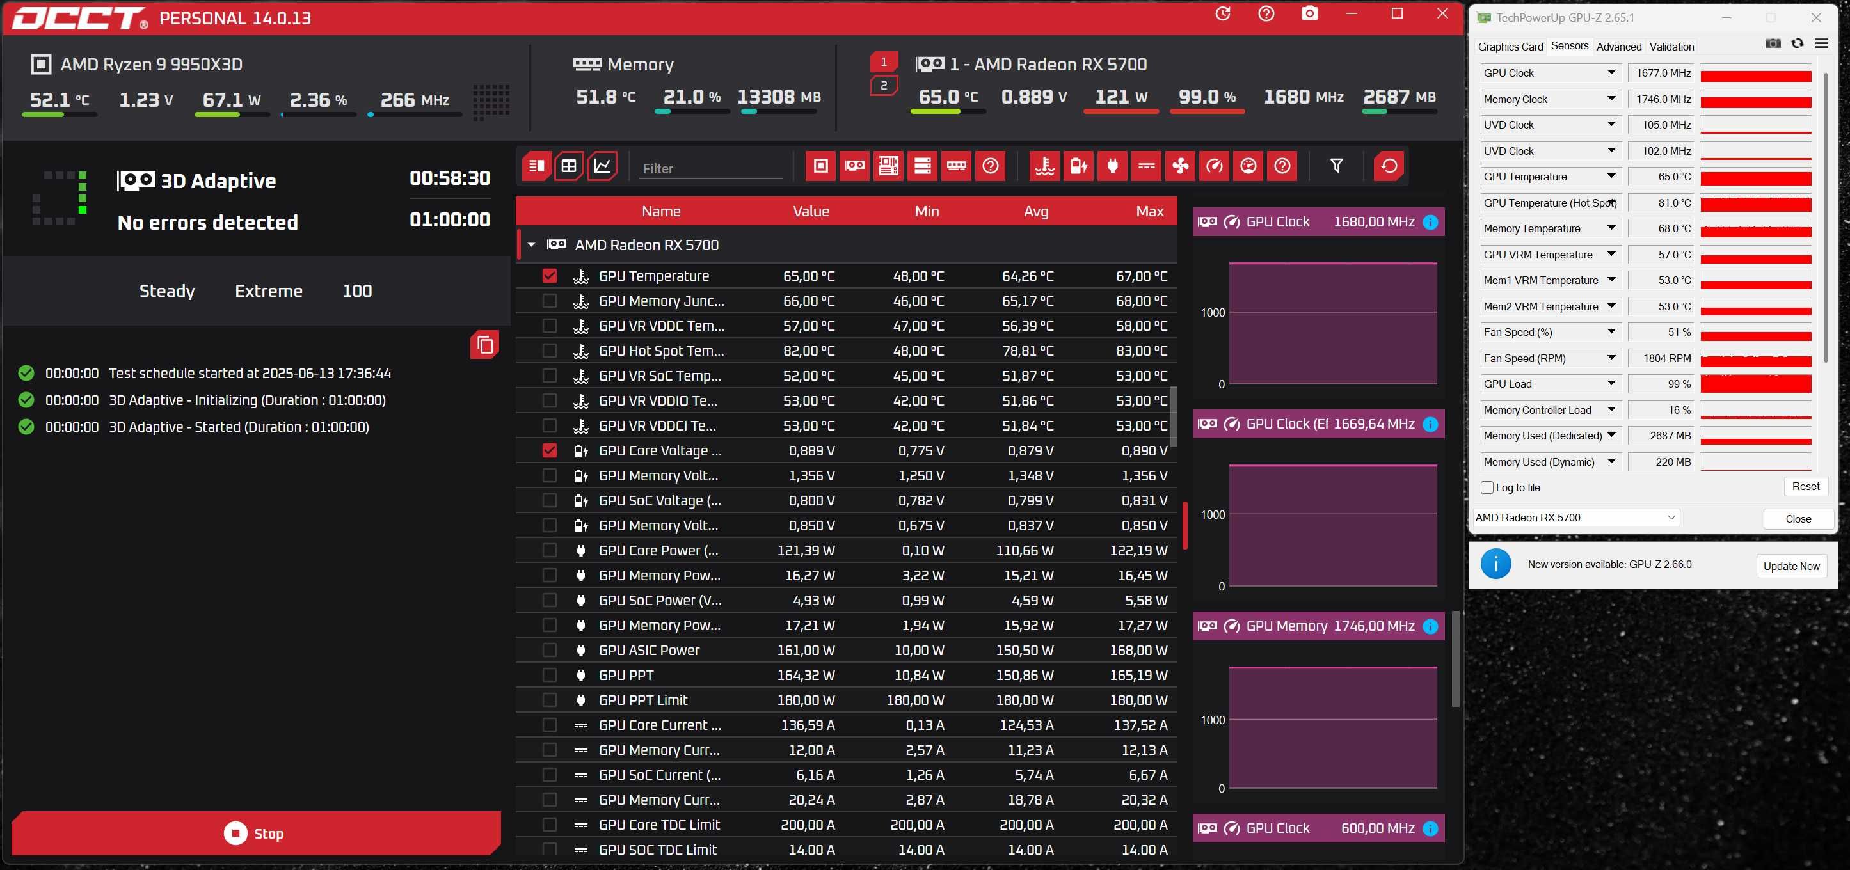Filter sensors by usage dial icon
This screenshot has width=1850, height=870.
point(1248,166)
